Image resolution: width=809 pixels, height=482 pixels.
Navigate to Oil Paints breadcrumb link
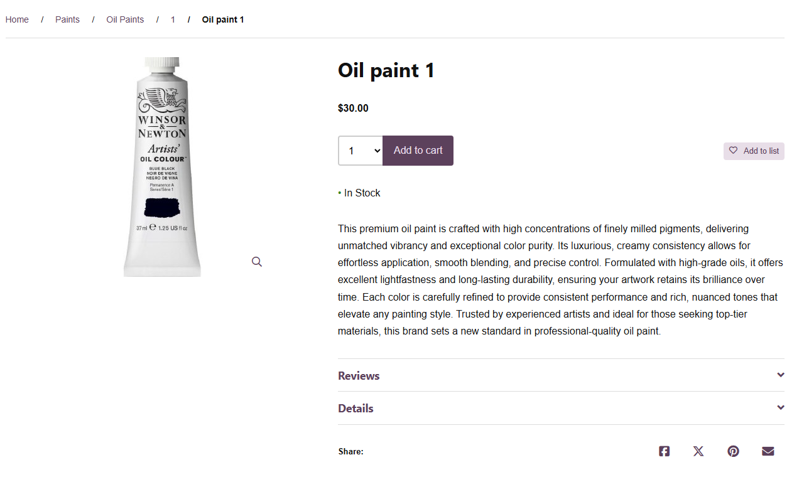[x=125, y=19]
